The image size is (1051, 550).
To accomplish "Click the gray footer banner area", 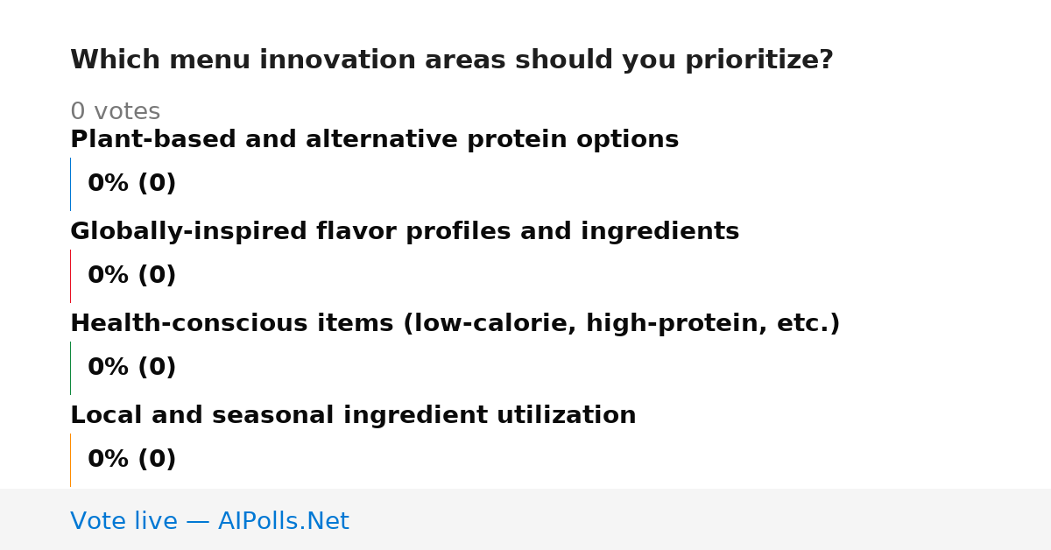I will click(525, 519).
